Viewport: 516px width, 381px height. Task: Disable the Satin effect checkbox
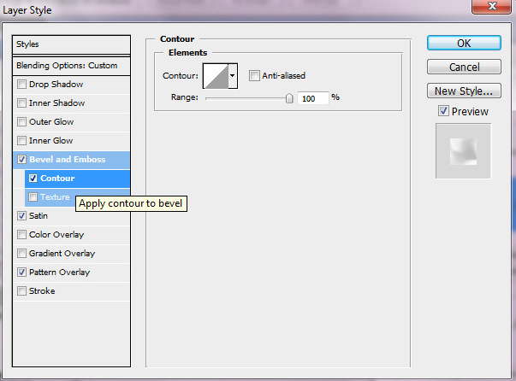tap(21, 216)
